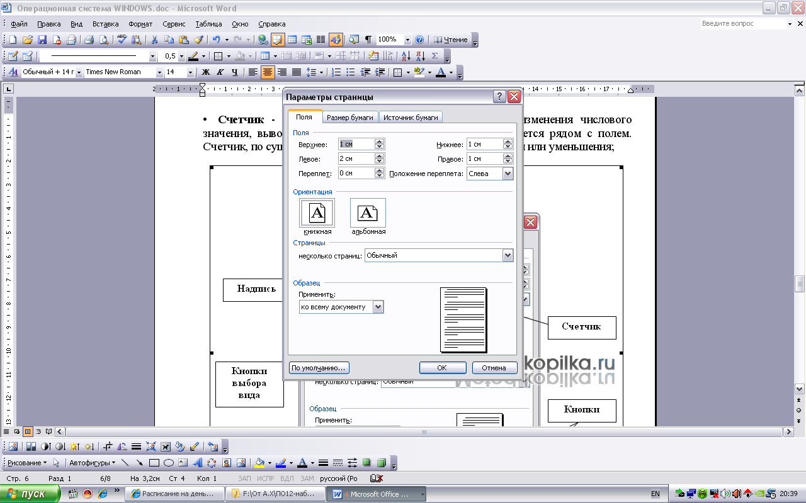Click the Open file folder icon
The width and height of the screenshot is (806, 503).
[x=27, y=40]
